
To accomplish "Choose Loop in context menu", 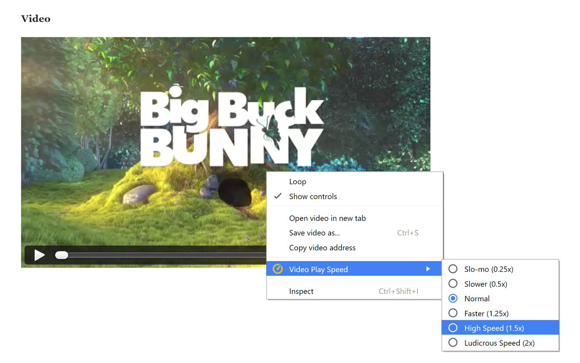I will pos(355,181).
